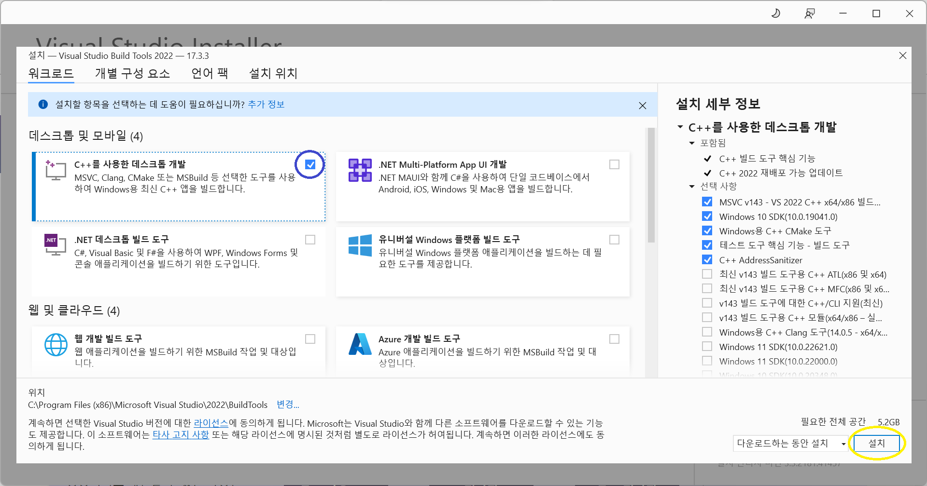Switch to 워크로드 tab
The height and width of the screenshot is (486, 927).
[x=51, y=73]
